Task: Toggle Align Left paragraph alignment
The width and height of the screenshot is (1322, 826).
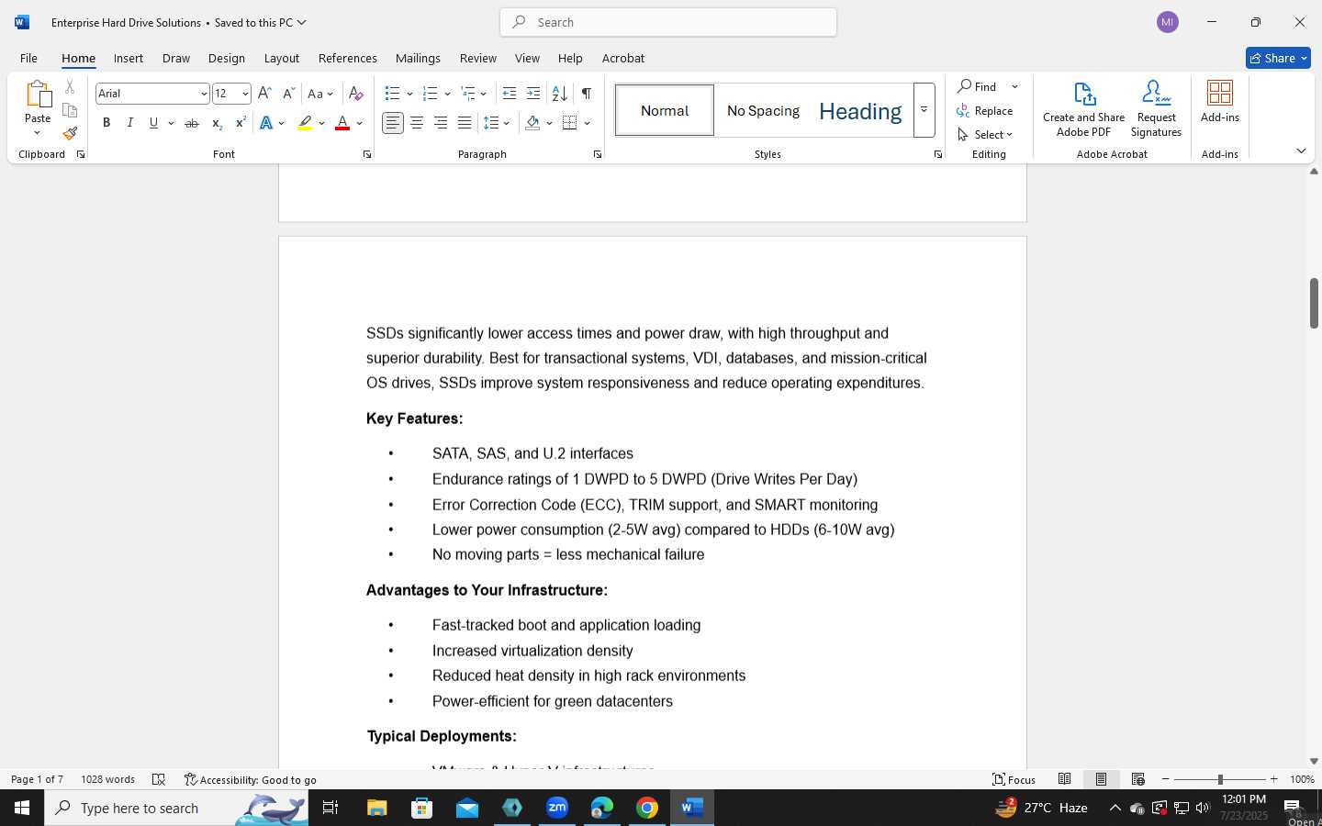Action: (393, 123)
